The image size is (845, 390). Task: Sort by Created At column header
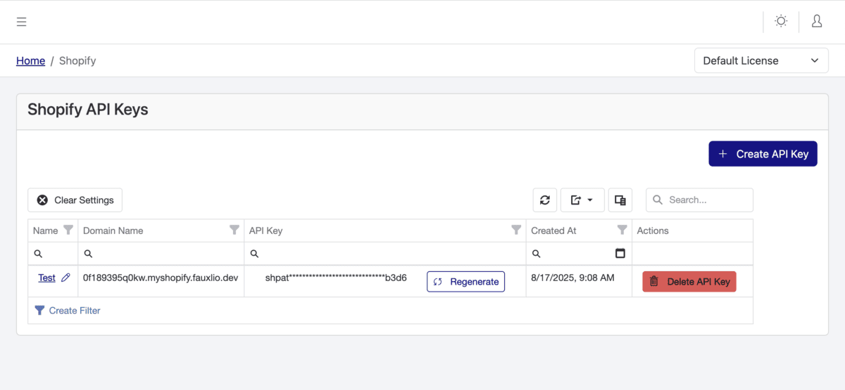pyautogui.click(x=553, y=230)
